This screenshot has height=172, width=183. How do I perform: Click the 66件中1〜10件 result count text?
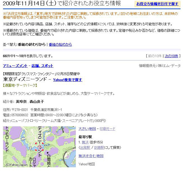click(28, 56)
